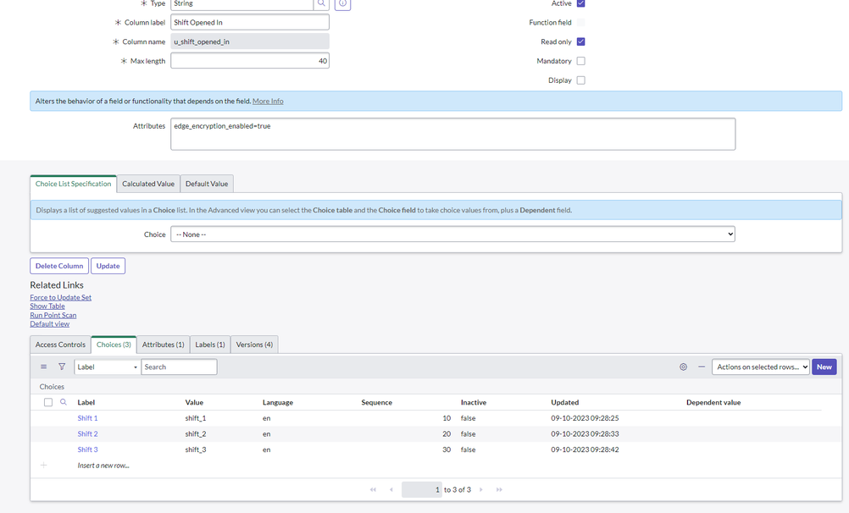Click into the Max length field
The width and height of the screenshot is (849, 513).
click(x=250, y=61)
